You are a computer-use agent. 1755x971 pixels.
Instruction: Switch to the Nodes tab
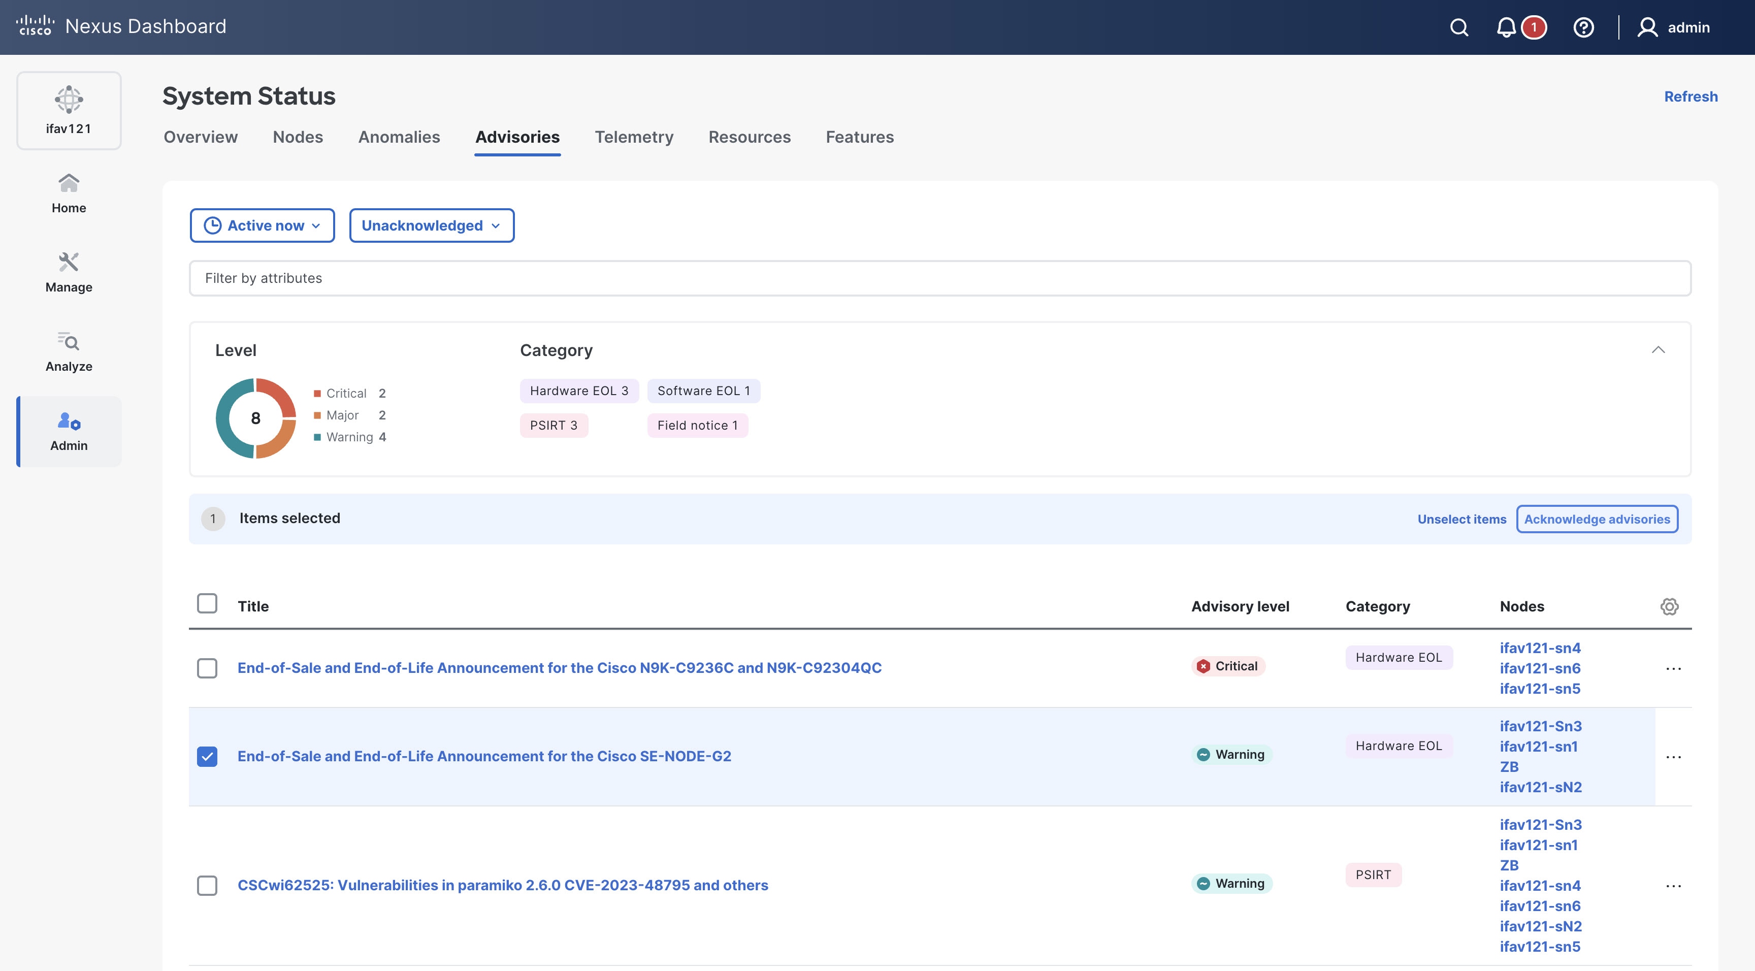pyautogui.click(x=298, y=137)
